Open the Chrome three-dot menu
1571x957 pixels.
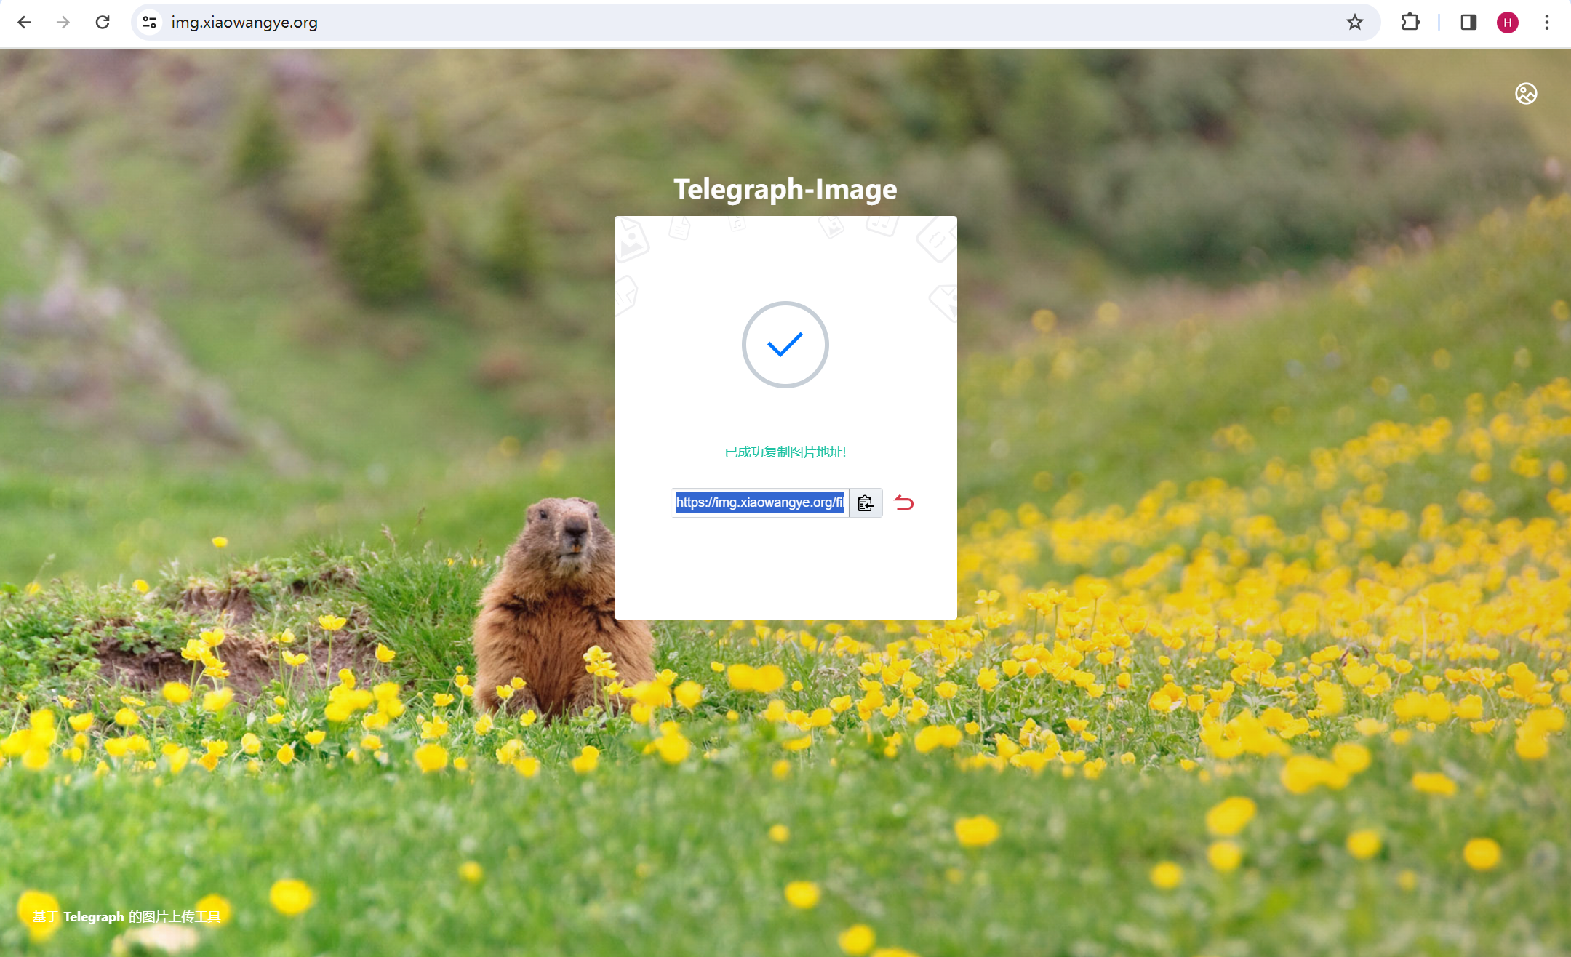tap(1547, 23)
